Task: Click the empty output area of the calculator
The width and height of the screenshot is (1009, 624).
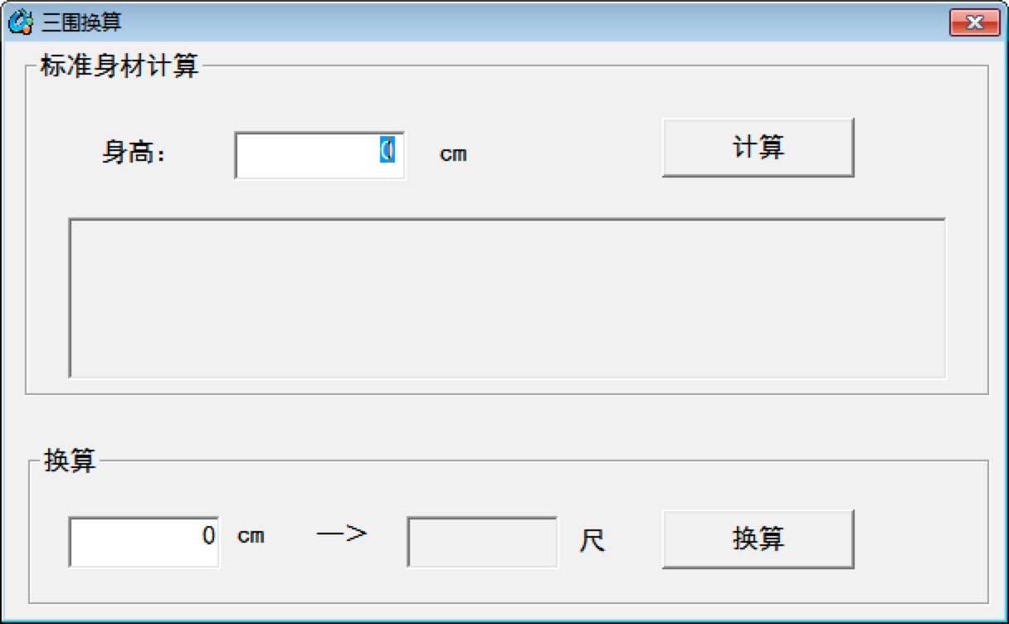Action: click(509, 297)
